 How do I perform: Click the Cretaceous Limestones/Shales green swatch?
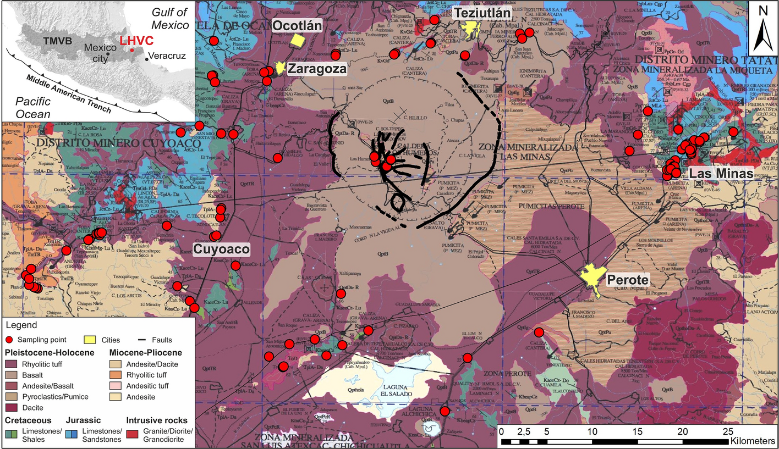click(x=10, y=435)
